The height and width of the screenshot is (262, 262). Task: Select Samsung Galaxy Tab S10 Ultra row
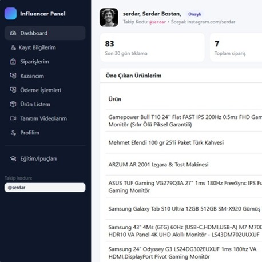[184, 208]
